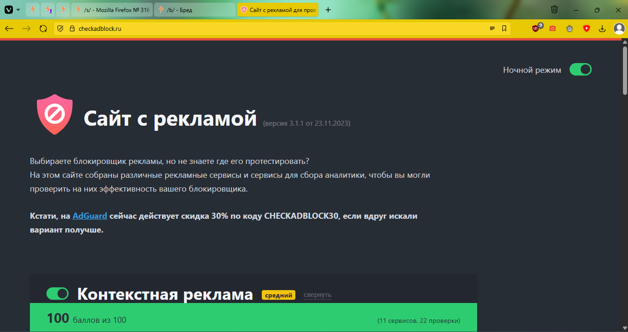Go back to the previous page
Image resolution: width=628 pixels, height=332 pixels.
tap(9, 29)
